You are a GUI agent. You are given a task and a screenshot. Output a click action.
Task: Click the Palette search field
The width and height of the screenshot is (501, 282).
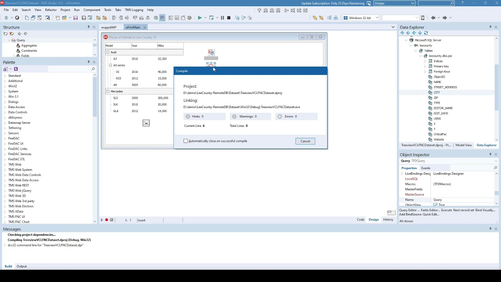pos(68,69)
